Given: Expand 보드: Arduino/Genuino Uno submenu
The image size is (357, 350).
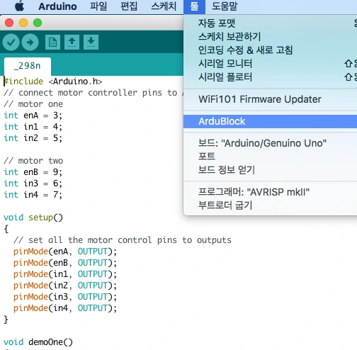Looking at the screenshot, I should pyautogui.click(x=270, y=143).
